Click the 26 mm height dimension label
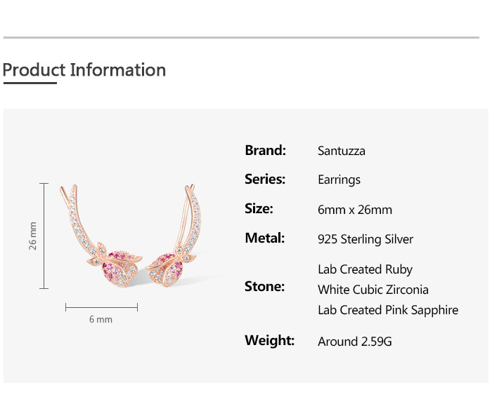 point(32,236)
